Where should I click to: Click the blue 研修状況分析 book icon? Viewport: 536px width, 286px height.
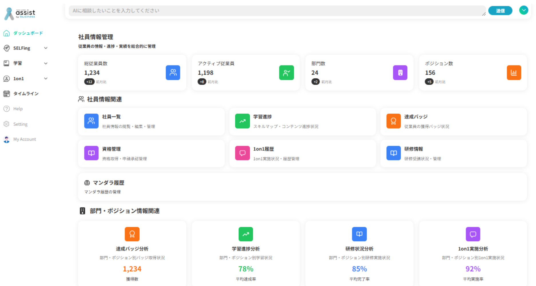[x=359, y=234]
